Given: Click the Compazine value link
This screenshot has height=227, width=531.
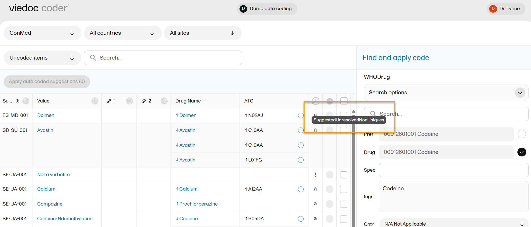Looking at the screenshot, I should point(50,204).
